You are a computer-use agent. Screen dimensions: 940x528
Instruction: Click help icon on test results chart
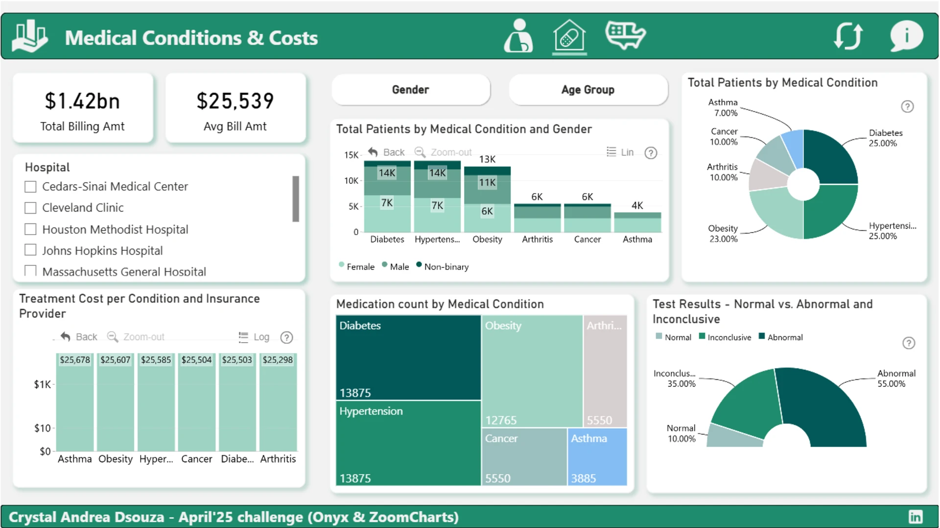(x=909, y=343)
